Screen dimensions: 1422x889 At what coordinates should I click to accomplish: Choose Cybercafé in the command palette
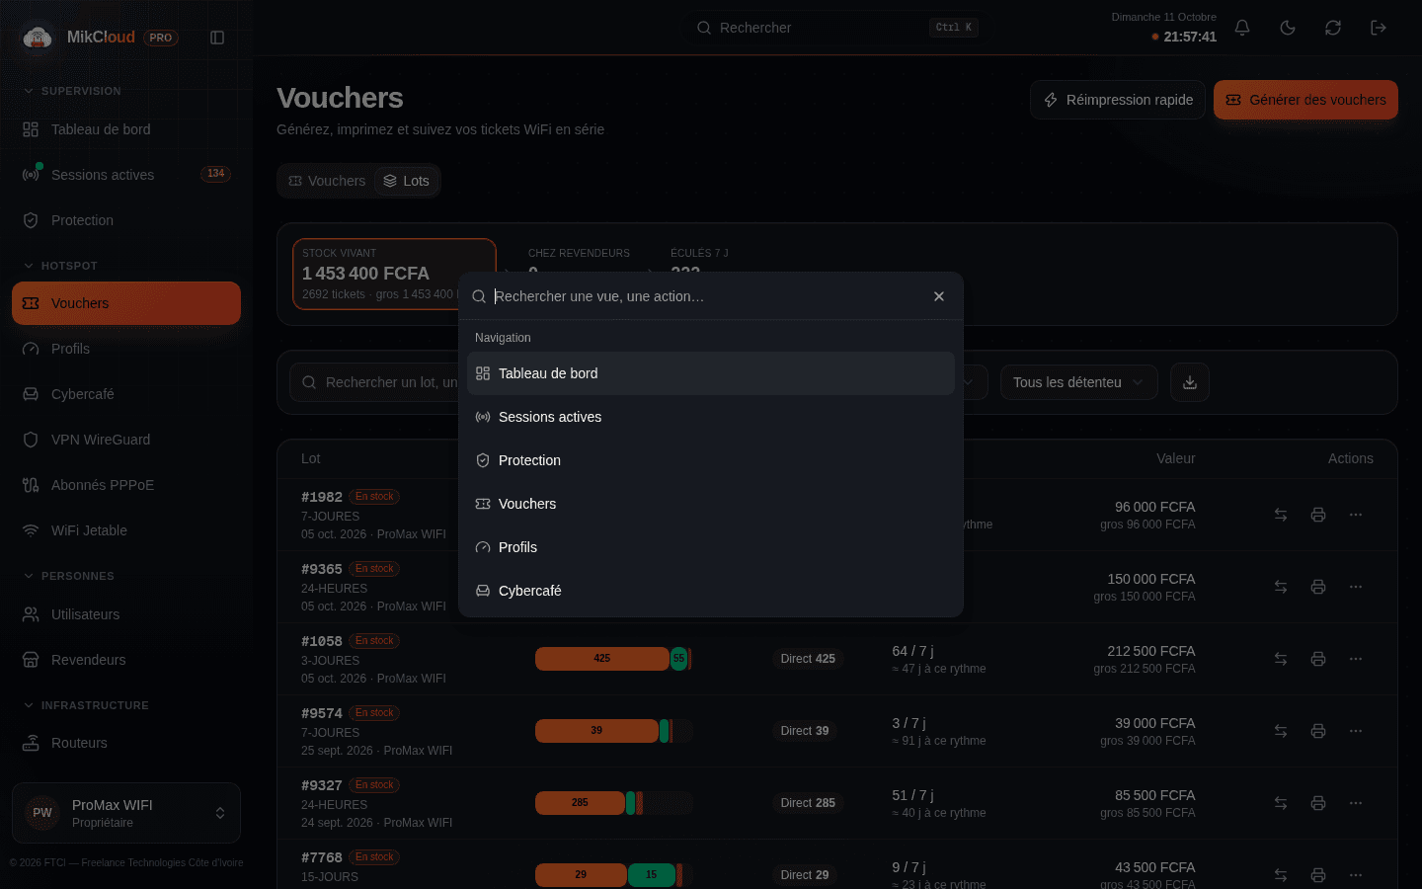(711, 591)
